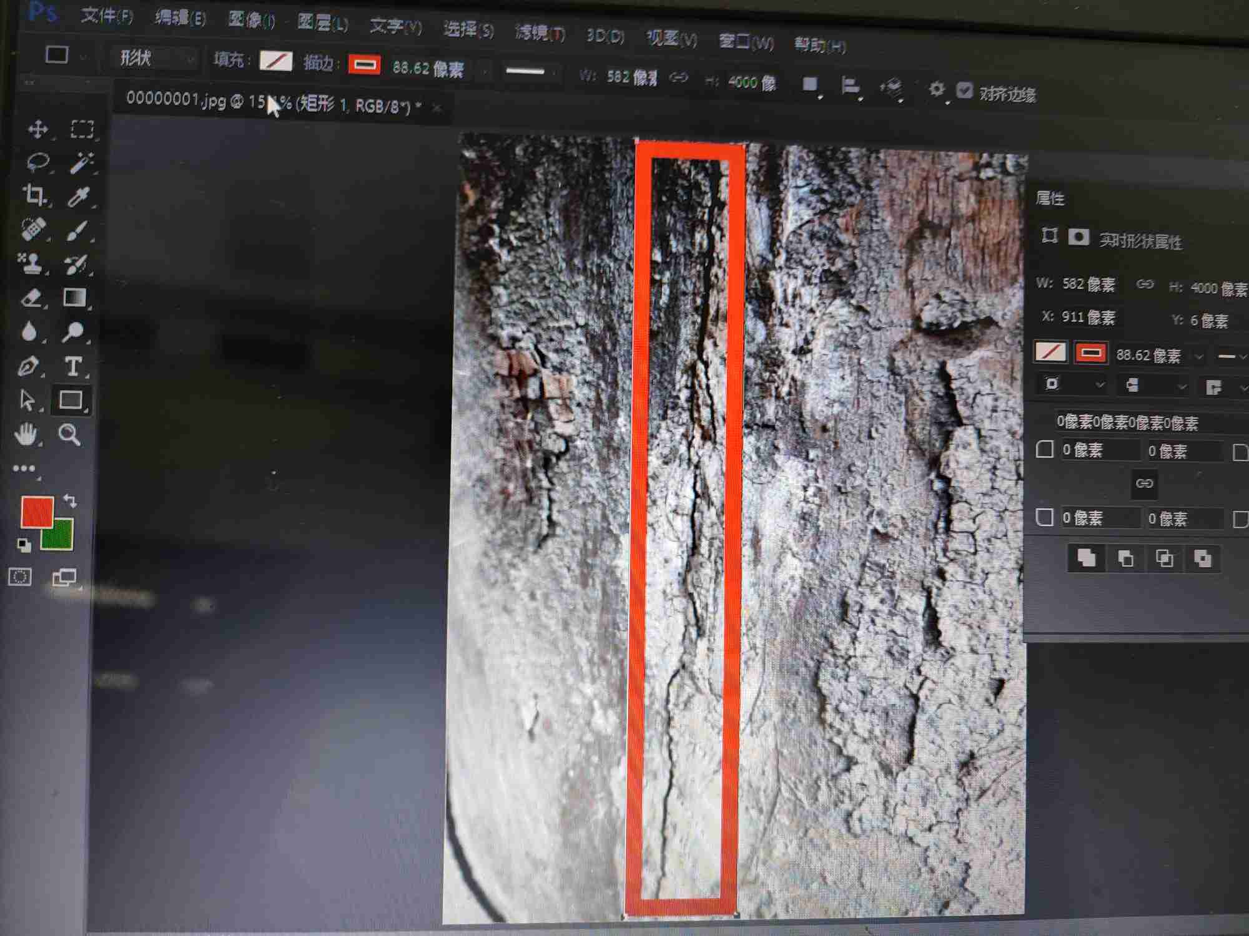This screenshot has width=1249, height=936.
Task: Select the Hand tool
Action: [26, 434]
